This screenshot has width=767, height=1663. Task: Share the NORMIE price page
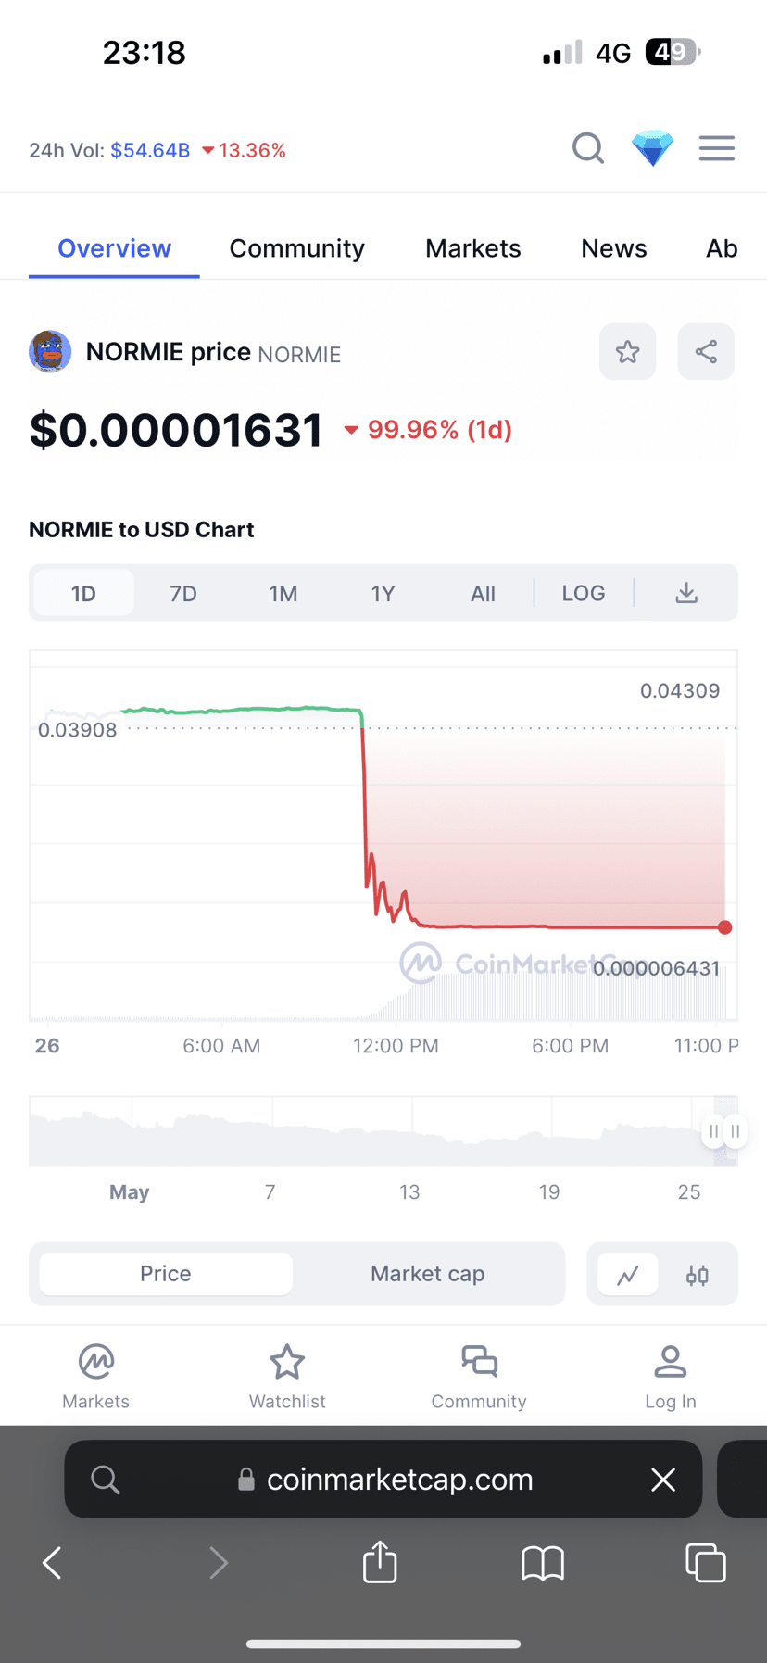706,352
